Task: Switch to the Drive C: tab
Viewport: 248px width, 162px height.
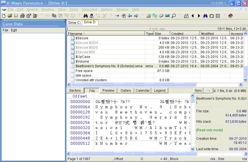Action: pos(75,23)
